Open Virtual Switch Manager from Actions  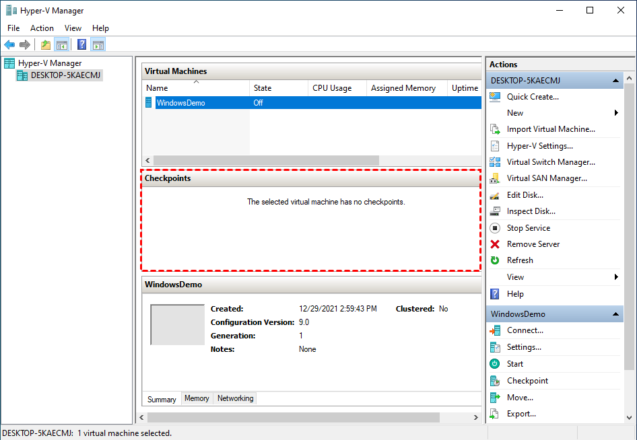click(550, 162)
